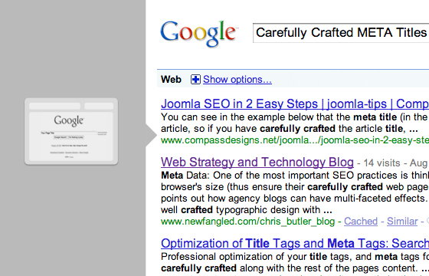Viewport: 429px width, 276px height.
Task: Click the bottom footer links in the thumbnail
Action: pyautogui.click(x=69, y=153)
